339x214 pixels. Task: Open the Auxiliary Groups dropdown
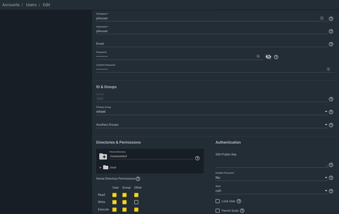212,125
